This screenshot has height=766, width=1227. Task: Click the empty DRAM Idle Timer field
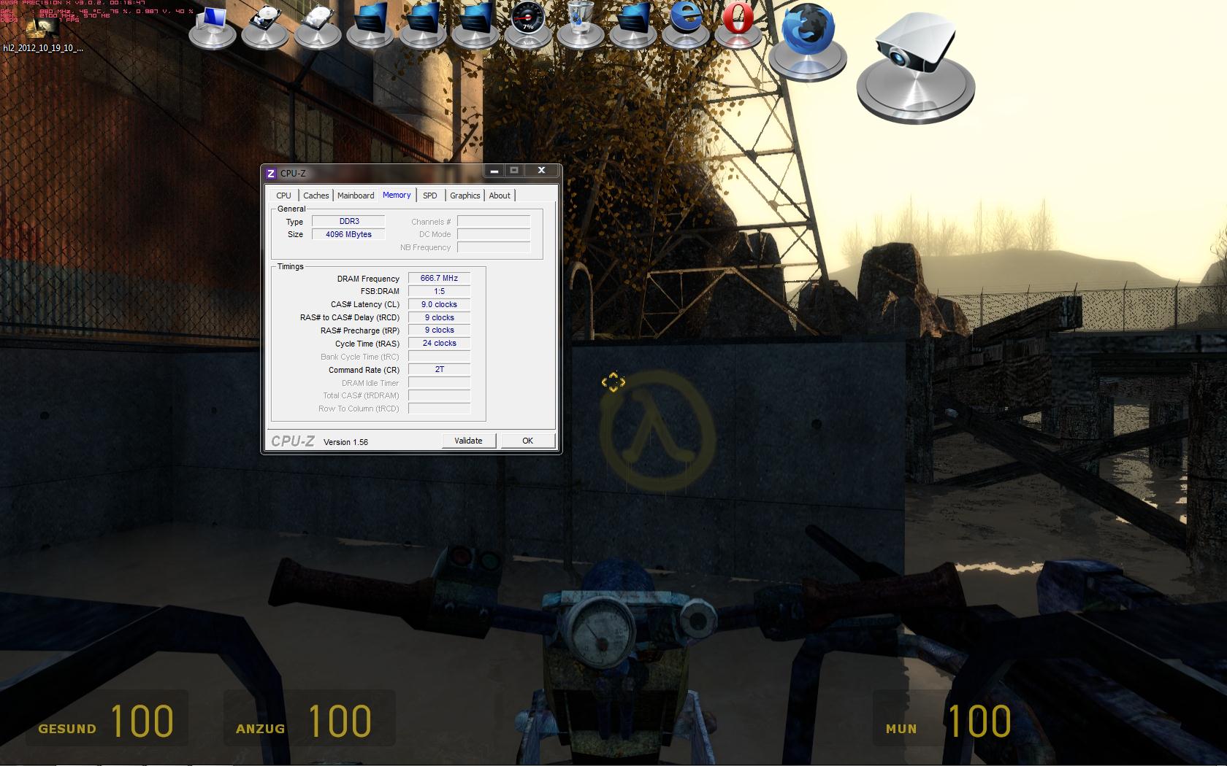pyautogui.click(x=439, y=382)
